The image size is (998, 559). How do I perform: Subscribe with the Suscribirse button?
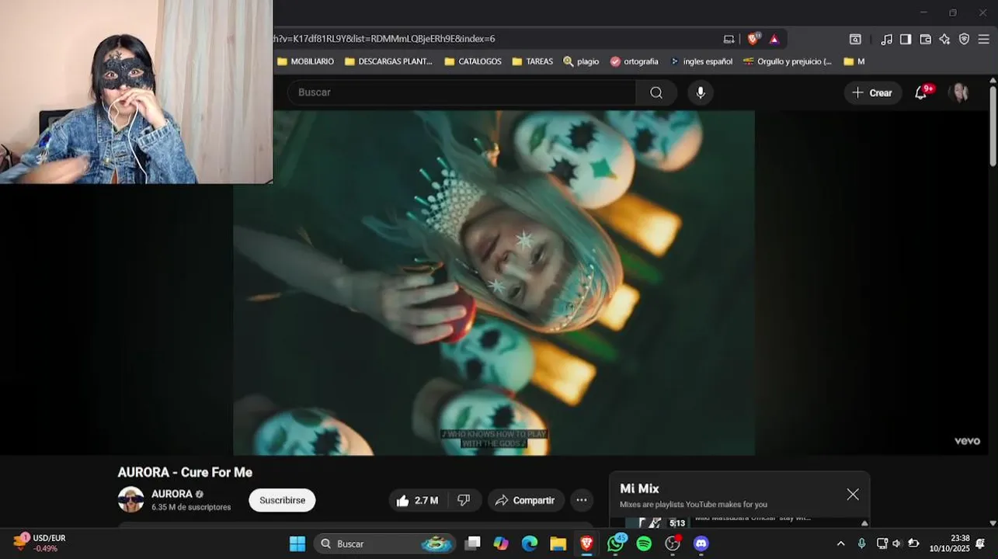282,501
